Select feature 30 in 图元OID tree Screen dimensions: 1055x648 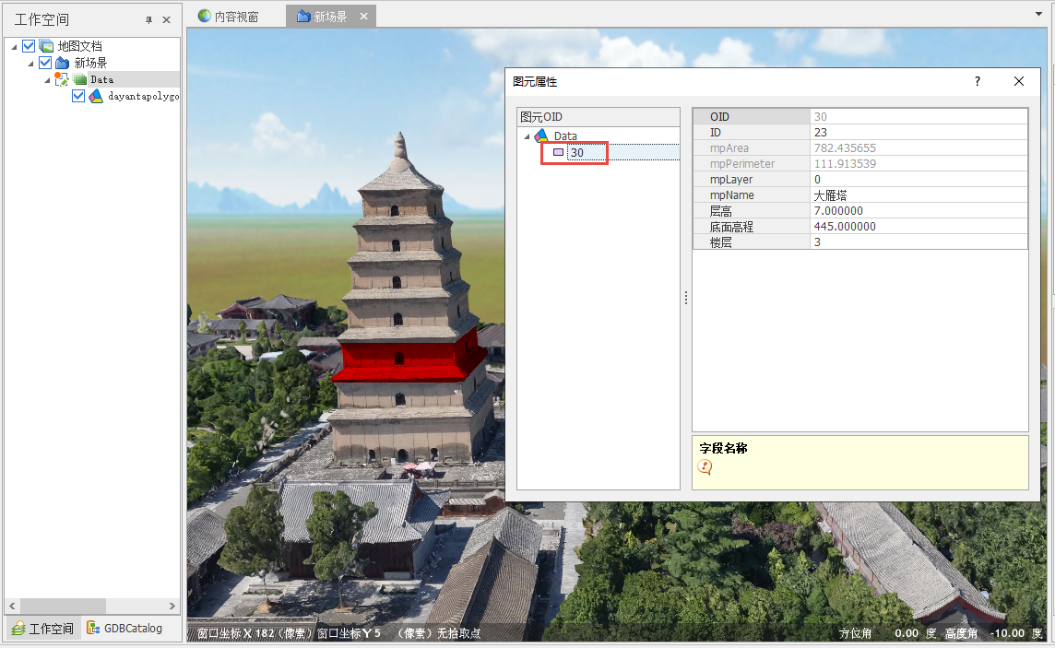click(x=576, y=152)
